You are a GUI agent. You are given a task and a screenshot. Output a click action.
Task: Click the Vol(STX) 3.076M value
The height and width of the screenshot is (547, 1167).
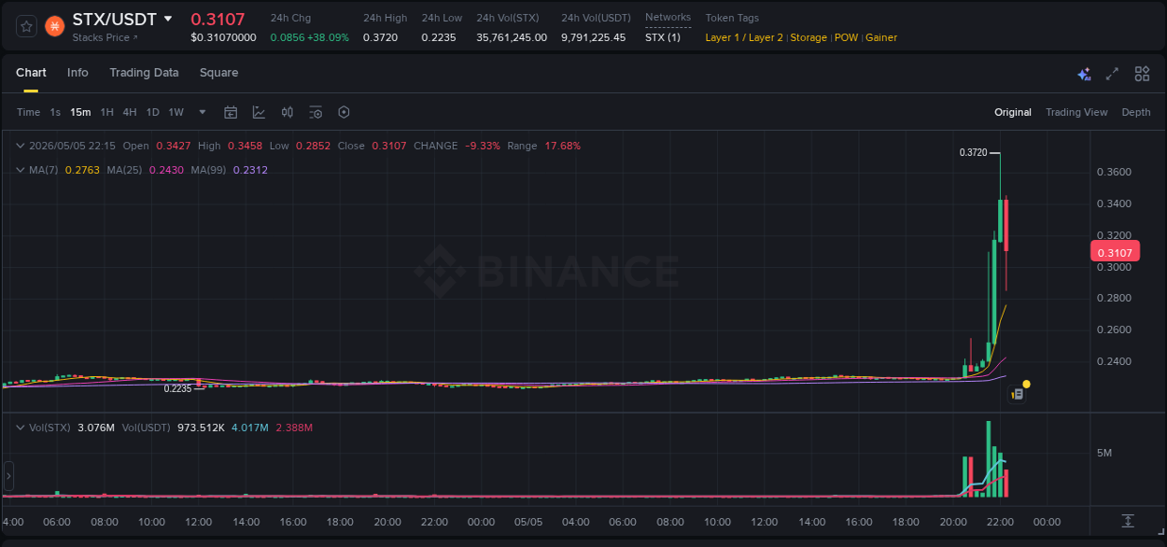coord(96,428)
